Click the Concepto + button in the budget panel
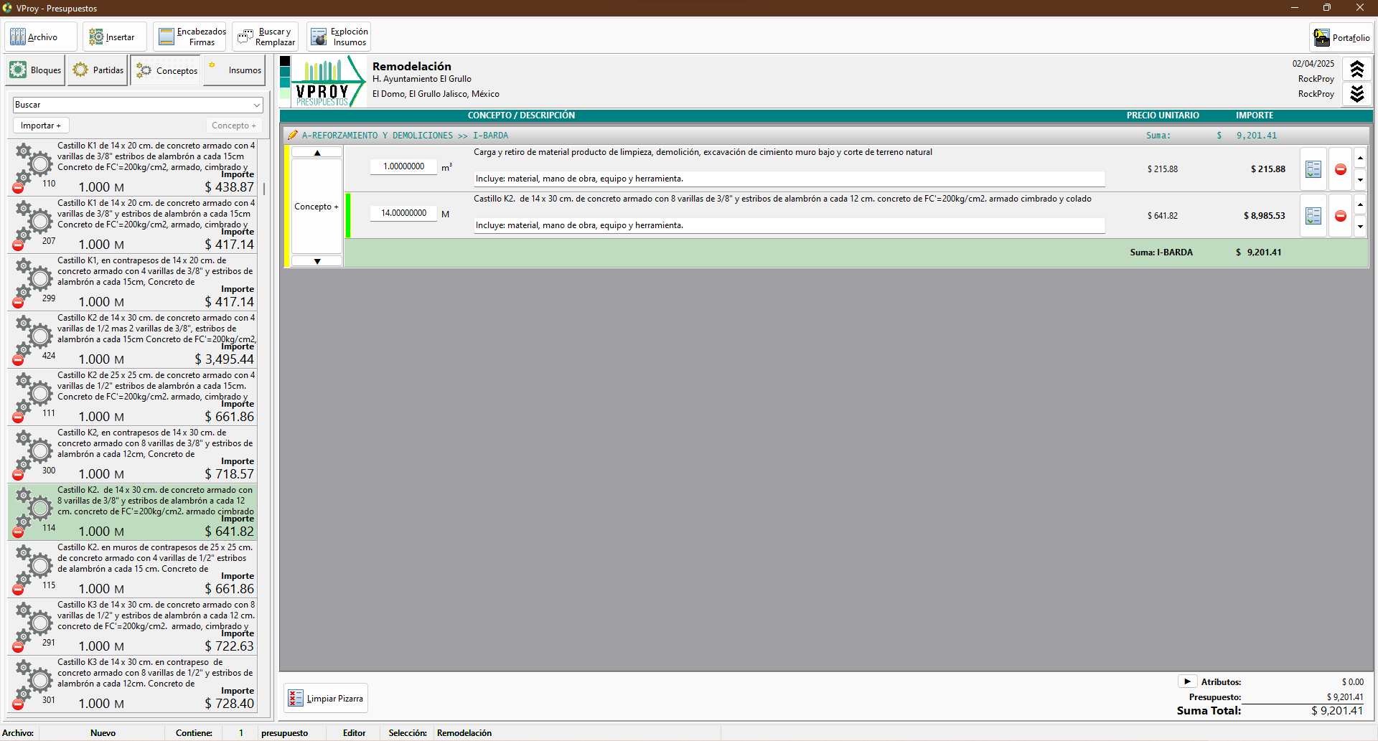The height and width of the screenshot is (741, 1378). (316, 207)
